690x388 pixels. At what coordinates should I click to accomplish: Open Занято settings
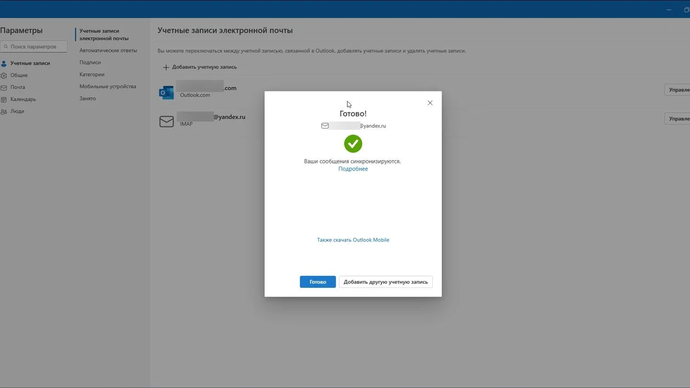coord(88,98)
